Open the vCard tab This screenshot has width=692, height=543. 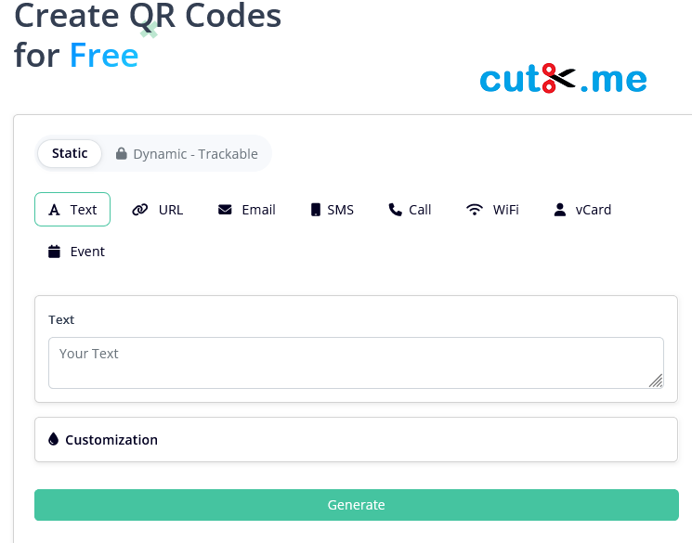(x=582, y=210)
